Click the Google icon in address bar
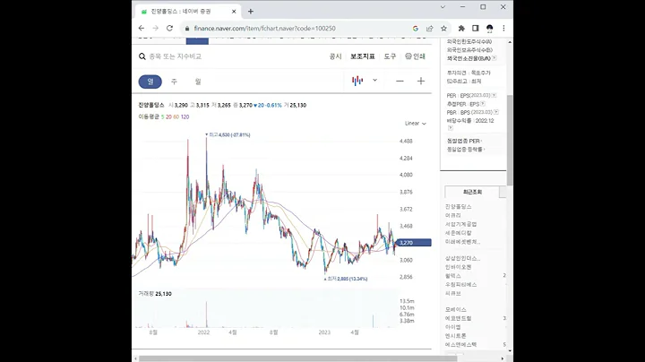 pos(416,29)
